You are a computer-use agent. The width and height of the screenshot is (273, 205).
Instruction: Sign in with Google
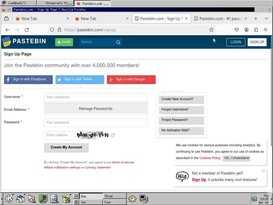131,80
